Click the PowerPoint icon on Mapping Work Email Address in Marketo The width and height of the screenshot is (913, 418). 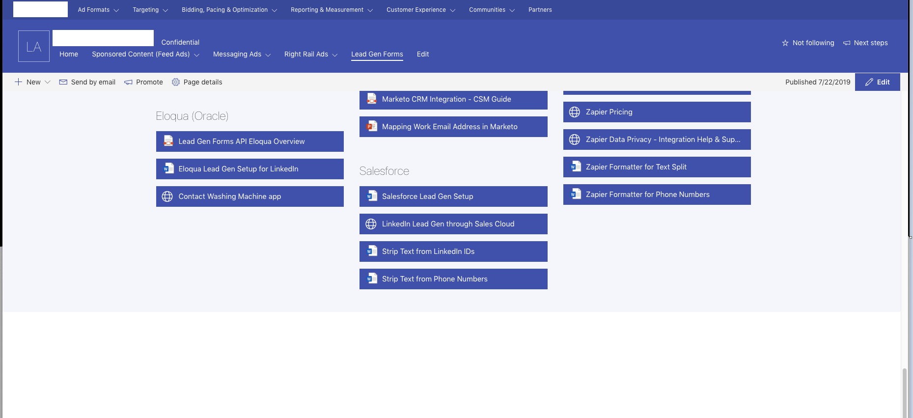click(x=372, y=126)
